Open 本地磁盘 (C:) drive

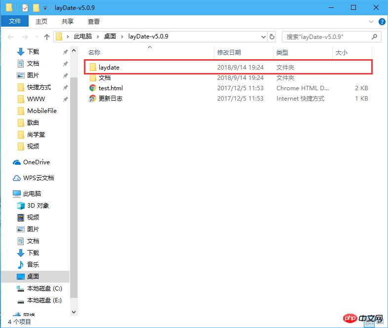44,288
